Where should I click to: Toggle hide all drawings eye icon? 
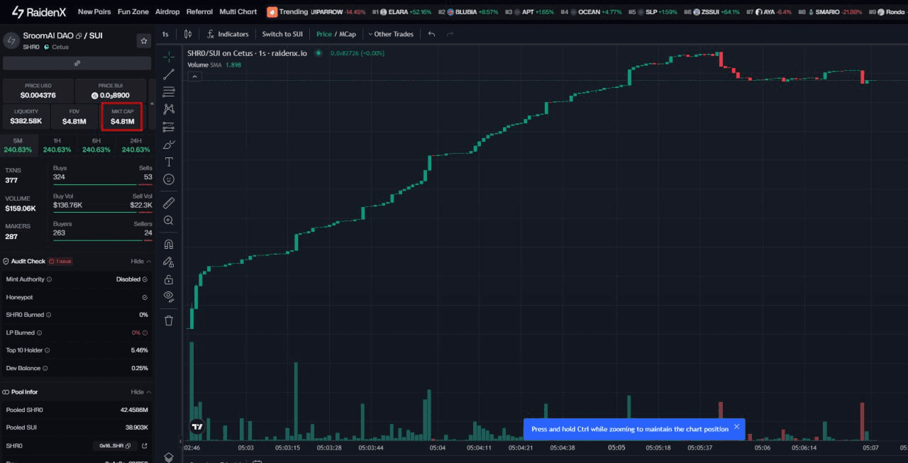point(169,296)
